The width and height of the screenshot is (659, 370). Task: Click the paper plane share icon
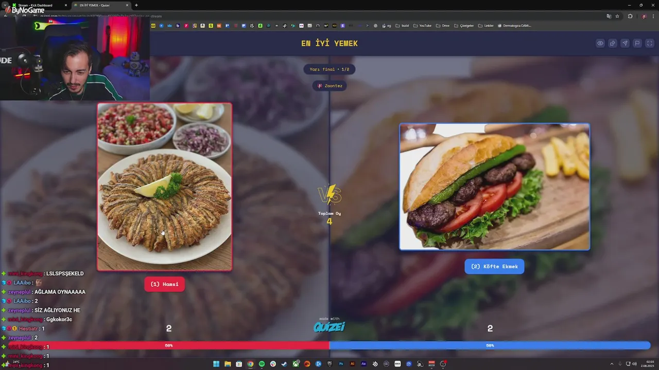pos(625,43)
